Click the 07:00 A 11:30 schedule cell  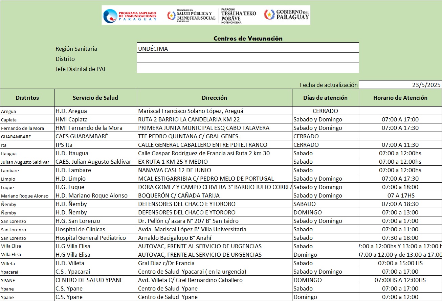400,145
